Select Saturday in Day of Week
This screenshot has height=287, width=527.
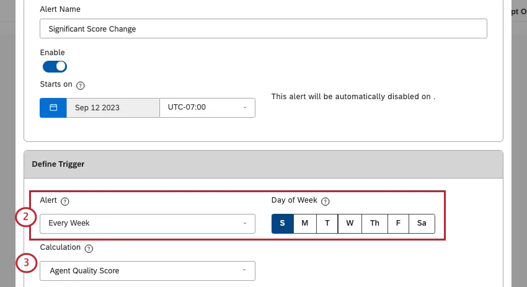[422, 223]
